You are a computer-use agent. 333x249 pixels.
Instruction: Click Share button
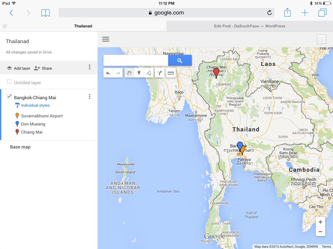point(43,68)
